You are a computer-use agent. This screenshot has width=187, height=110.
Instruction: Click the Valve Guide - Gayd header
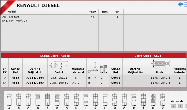pos(148,56)
